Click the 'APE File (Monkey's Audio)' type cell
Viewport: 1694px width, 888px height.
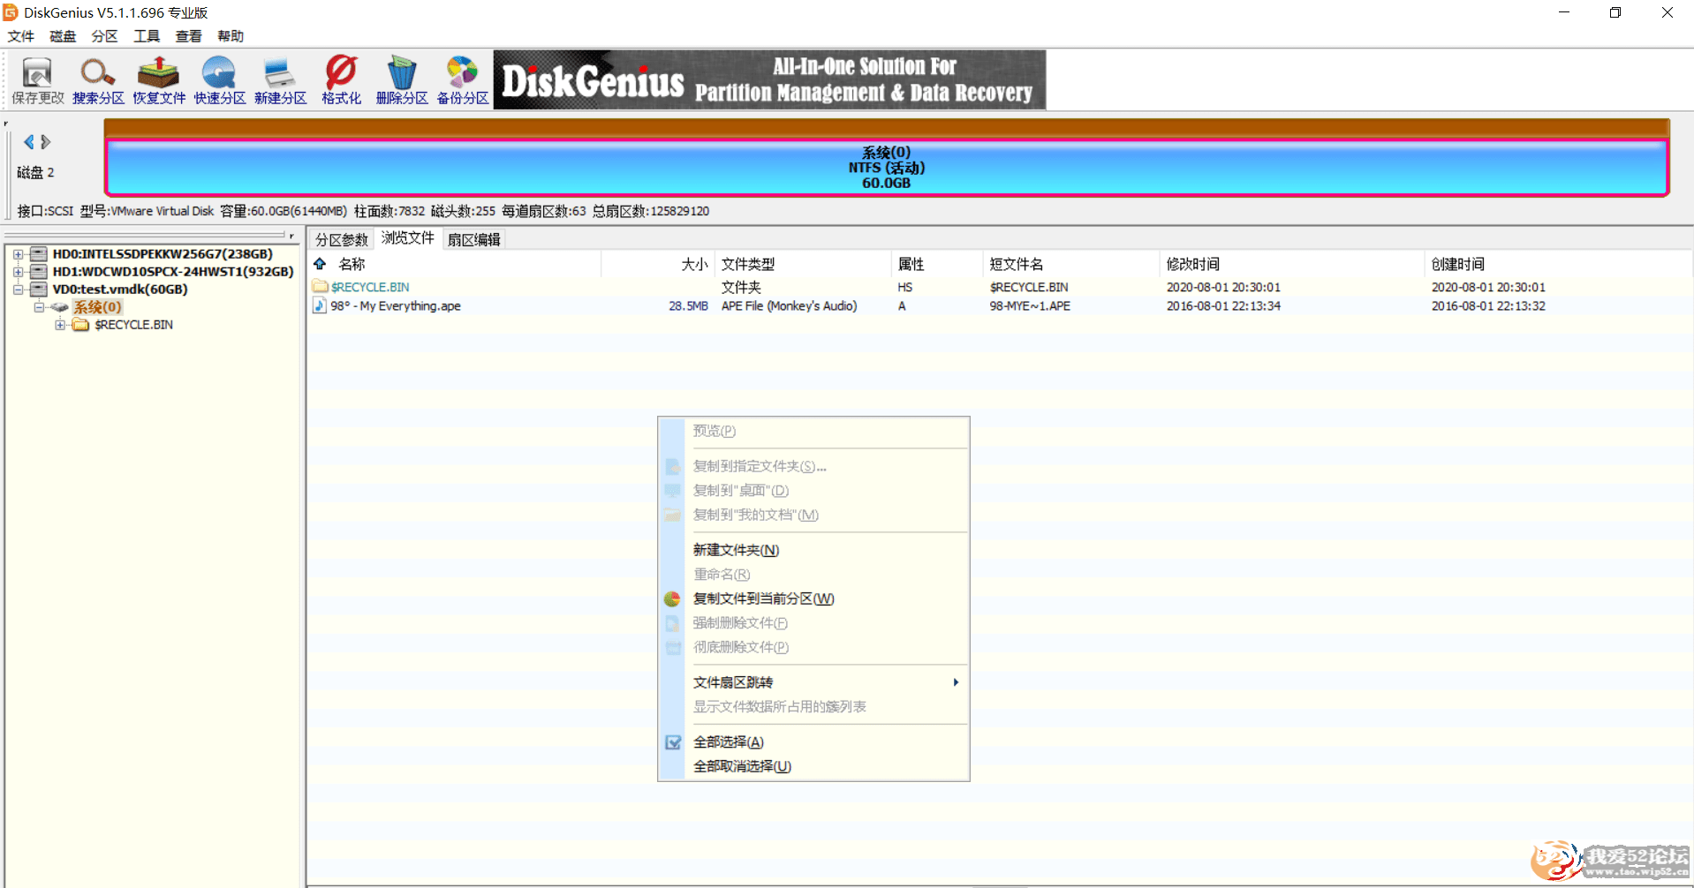click(x=789, y=305)
